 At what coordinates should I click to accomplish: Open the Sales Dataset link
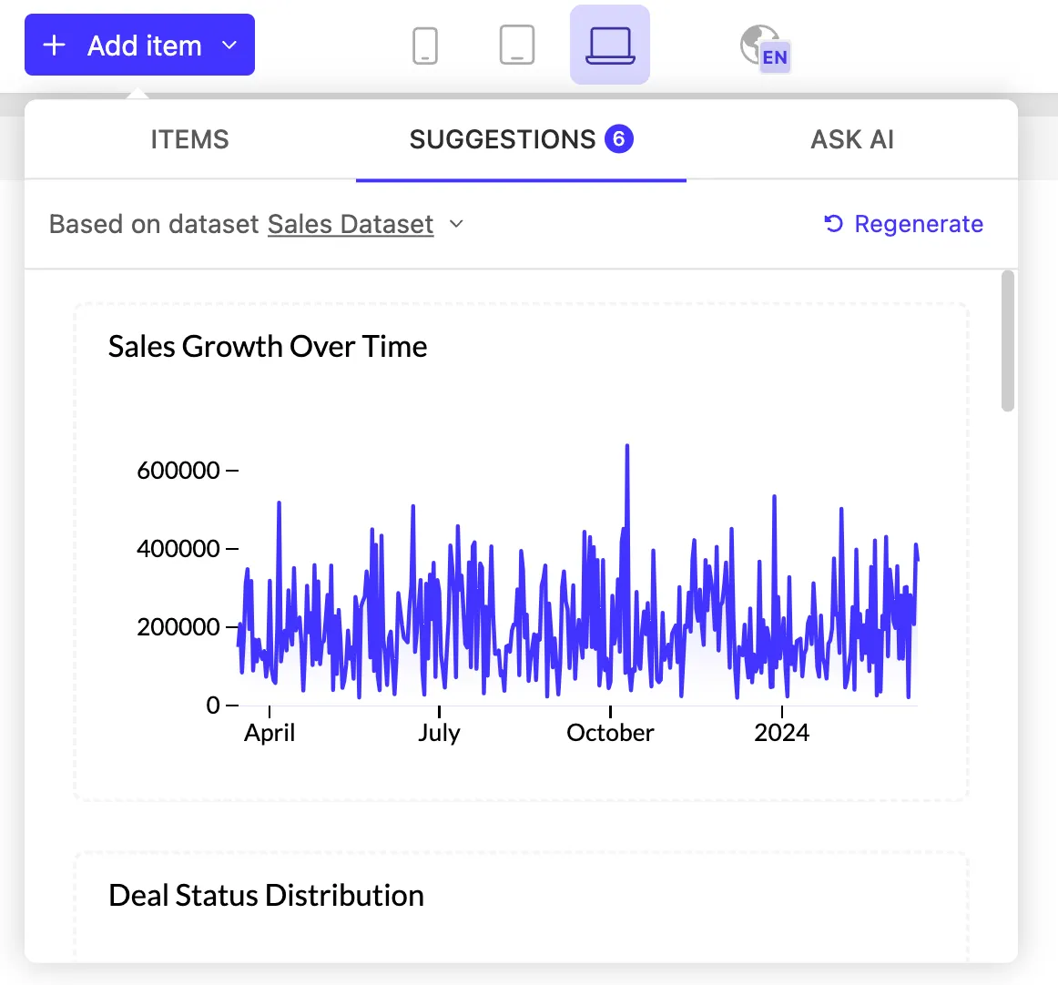[351, 224]
